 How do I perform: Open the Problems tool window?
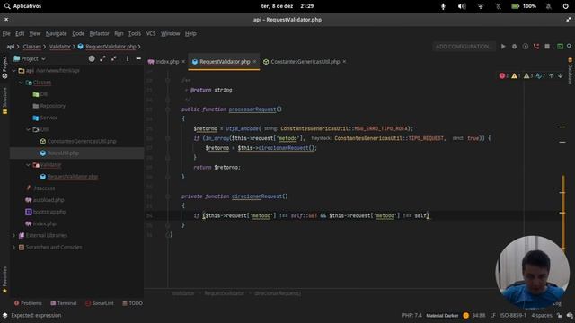pos(28,303)
